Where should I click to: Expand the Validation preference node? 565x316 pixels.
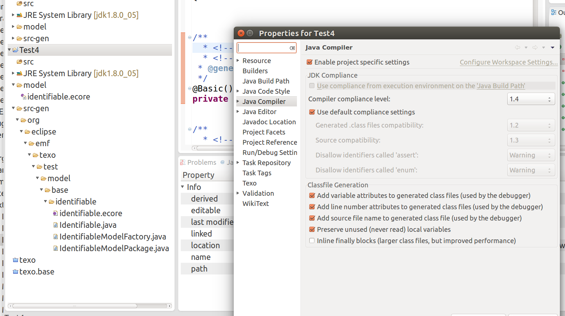238,193
